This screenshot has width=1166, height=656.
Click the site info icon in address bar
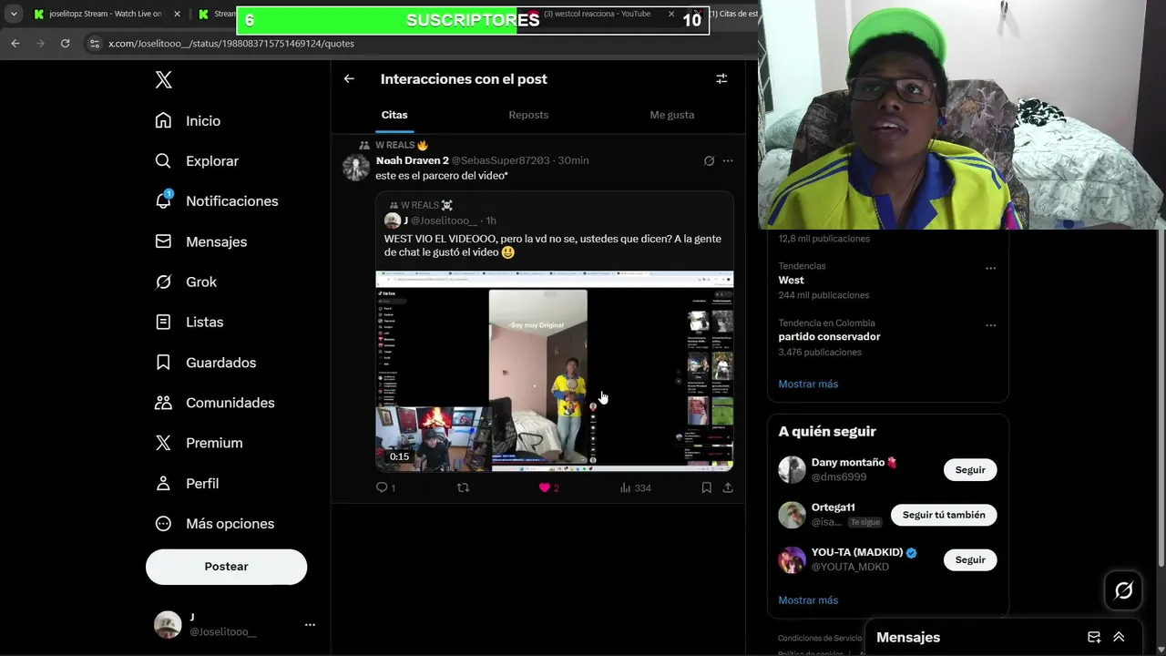point(94,43)
